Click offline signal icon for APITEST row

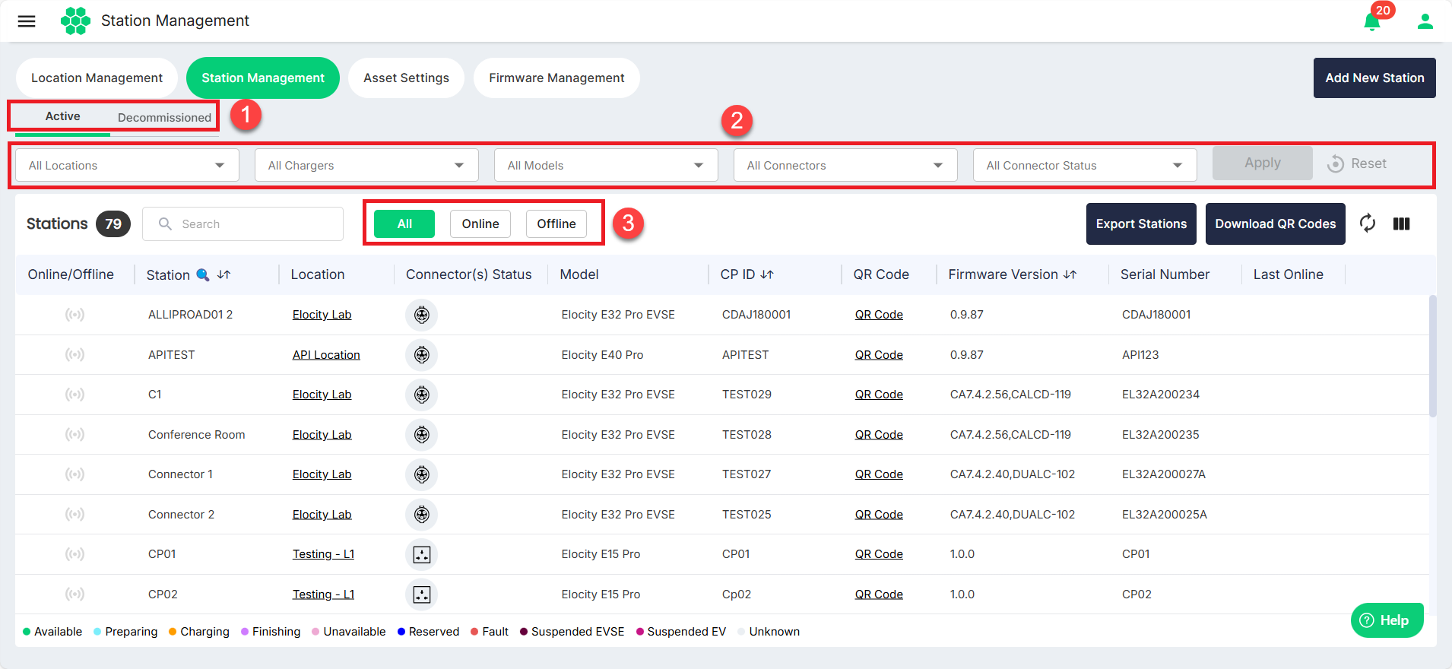pyautogui.click(x=75, y=354)
